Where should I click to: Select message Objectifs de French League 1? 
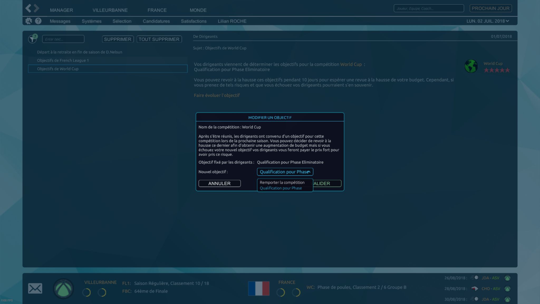tap(108, 60)
